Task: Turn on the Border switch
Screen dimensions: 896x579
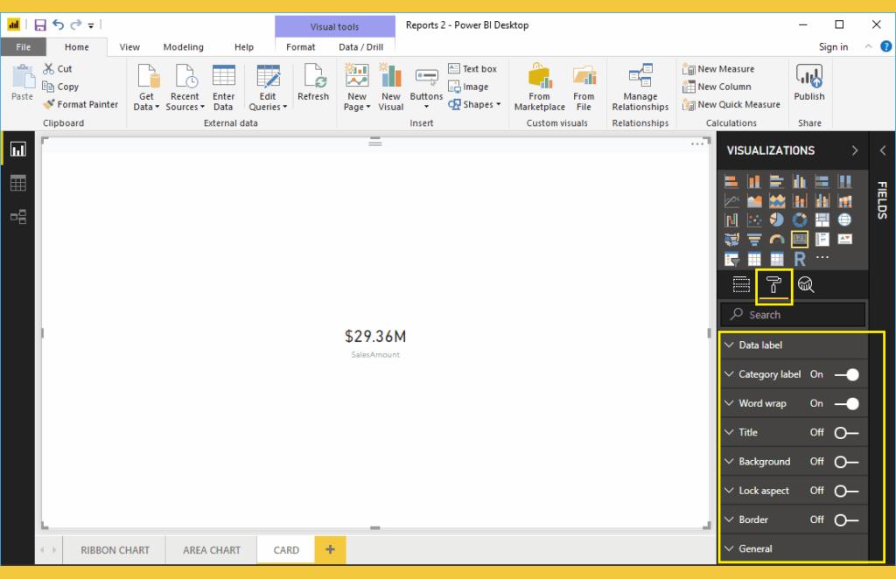Action: 846,520
